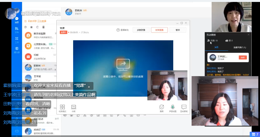Click the scissors screenshot icon in chat toolbar
The width and height of the screenshot is (260, 137).
coord(85,115)
